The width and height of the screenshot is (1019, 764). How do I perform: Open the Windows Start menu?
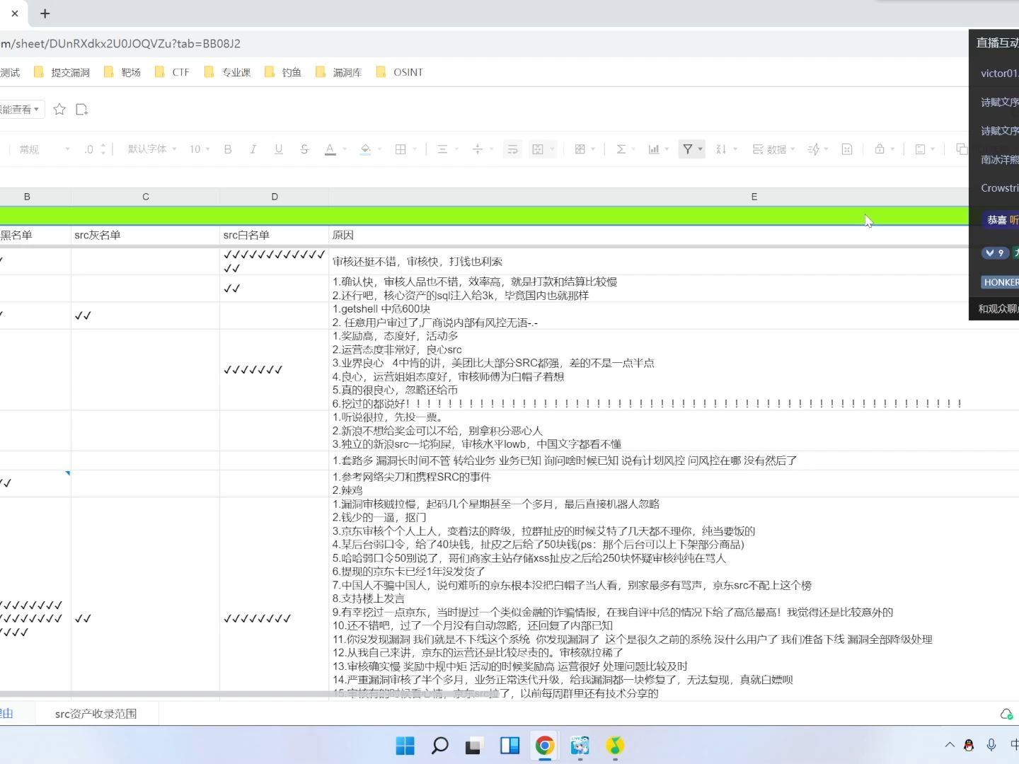[x=405, y=746]
